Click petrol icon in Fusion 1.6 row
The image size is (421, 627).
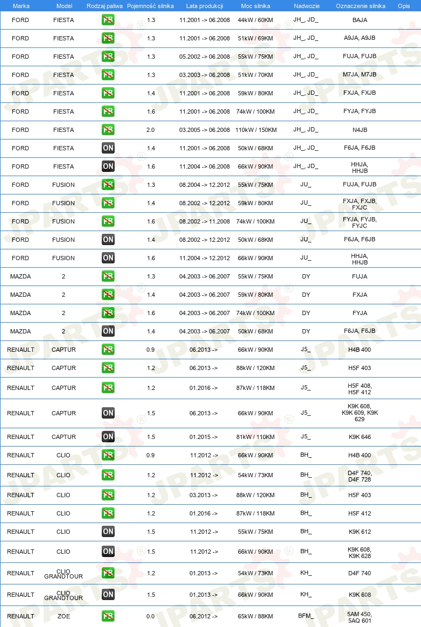108,221
